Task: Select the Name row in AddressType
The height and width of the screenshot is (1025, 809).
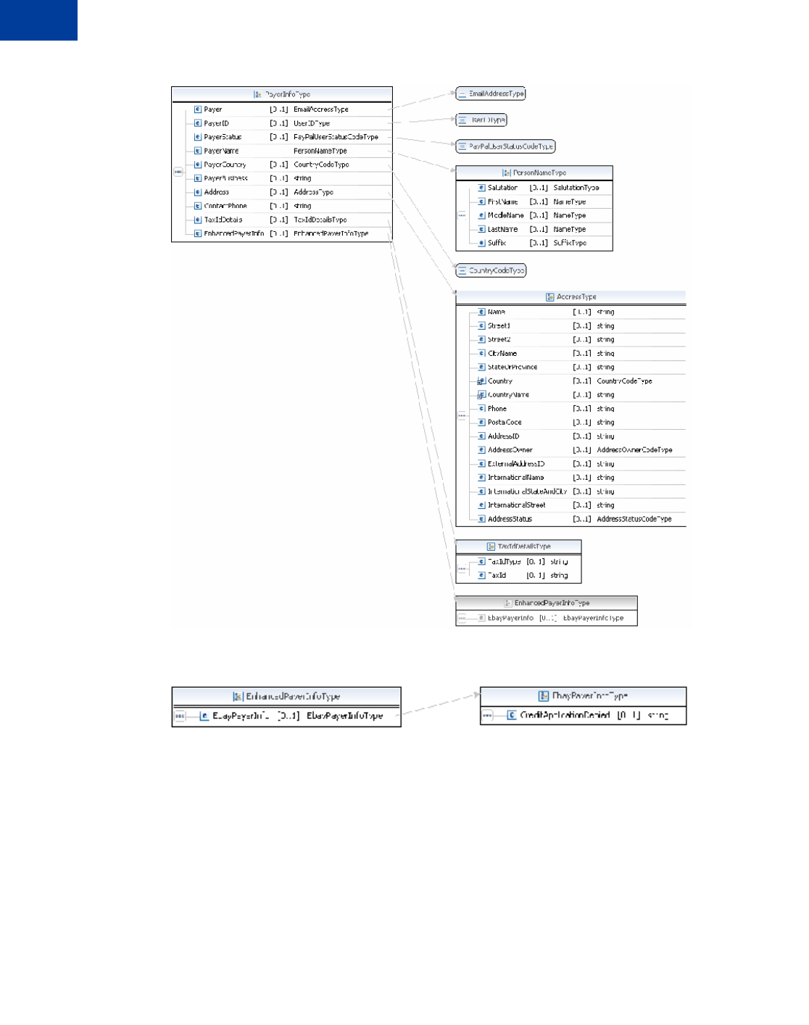Action: tap(577, 312)
